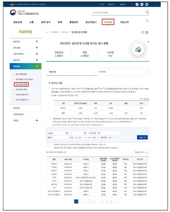
Task: Open the 시도 전체 address dropdown
Action: pyautogui.click(x=80, y=138)
